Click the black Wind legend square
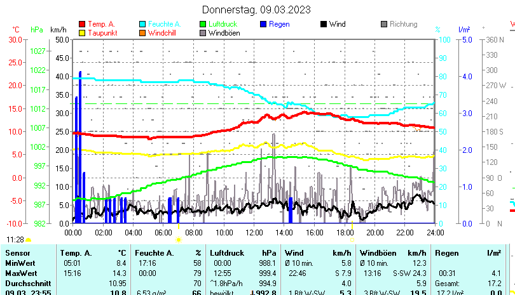This screenshot has width=515, height=295. [324, 24]
